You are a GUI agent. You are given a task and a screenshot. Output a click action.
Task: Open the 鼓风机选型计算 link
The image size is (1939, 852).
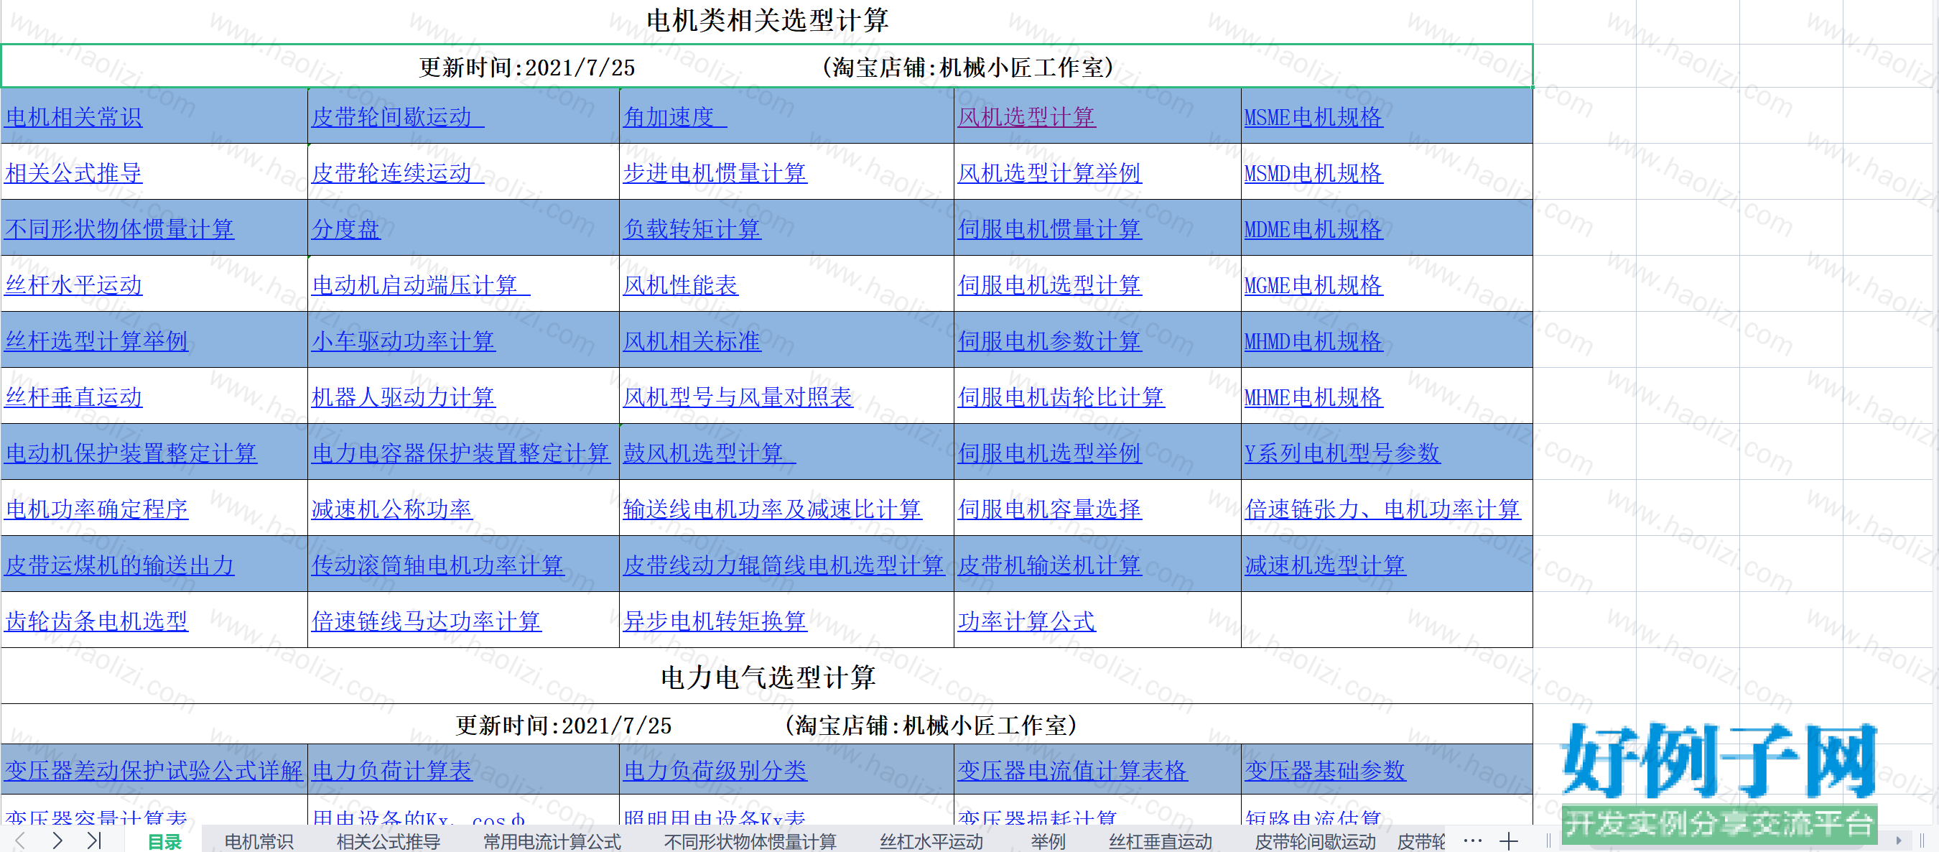709,453
